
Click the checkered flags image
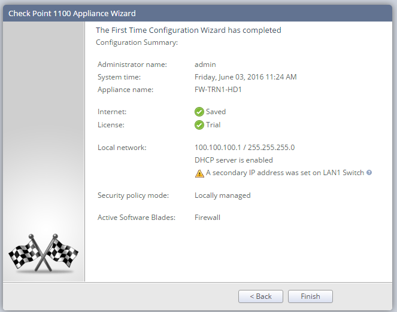click(x=43, y=253)
